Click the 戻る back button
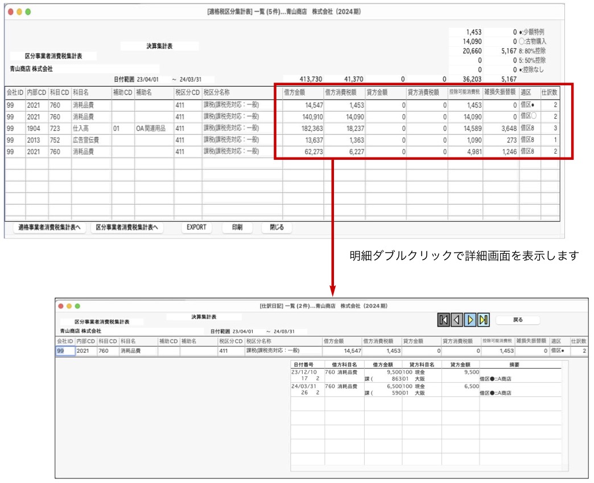The height and width of the screenshot is (483, 594). 518,320
